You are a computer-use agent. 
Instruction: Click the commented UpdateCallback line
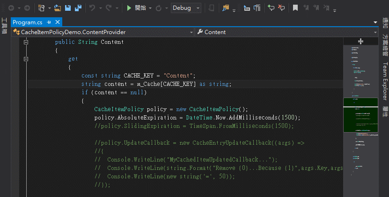[x=199, y=143]
